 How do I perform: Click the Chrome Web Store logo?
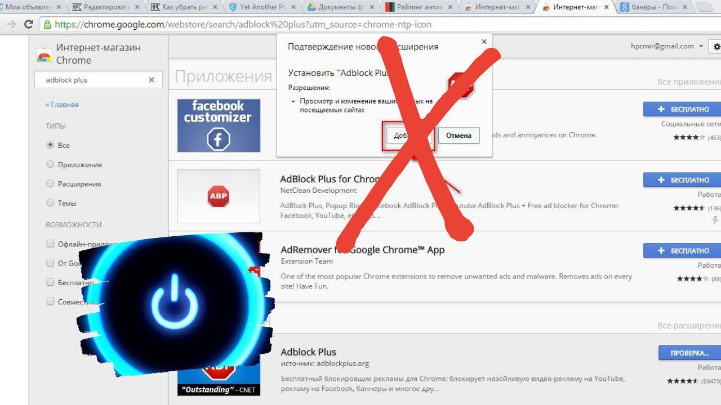[x=44, y=55]
